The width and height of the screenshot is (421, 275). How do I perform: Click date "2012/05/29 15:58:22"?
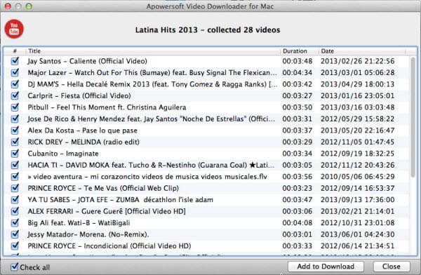[358, 119]
